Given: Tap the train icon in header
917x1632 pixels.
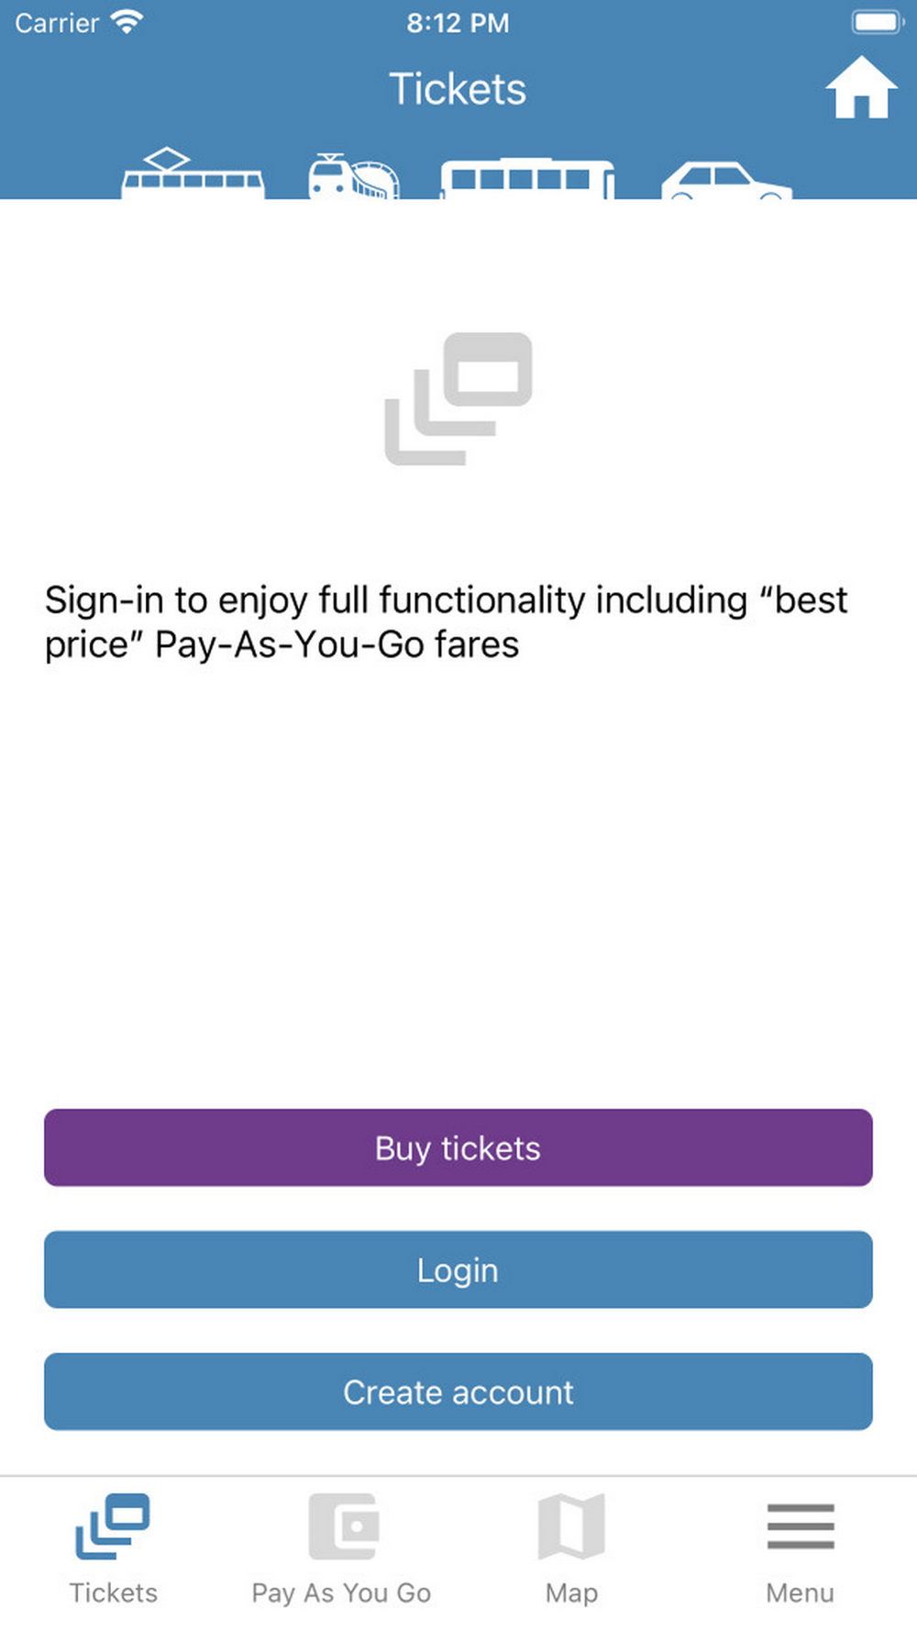Looking at the screenshot, I should (x=353, y=176).
